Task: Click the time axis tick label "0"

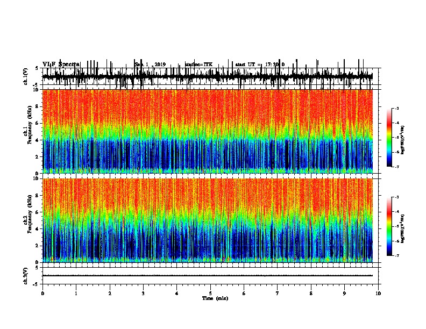Action: click(x=42, y=293)
